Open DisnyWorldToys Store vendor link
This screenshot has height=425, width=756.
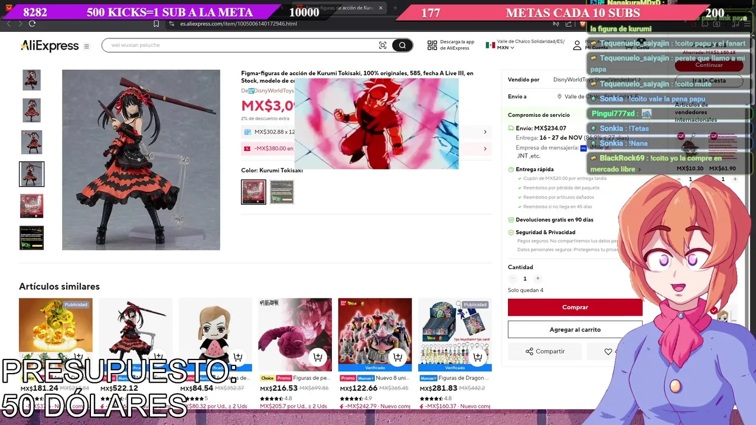tap(597, 80)
